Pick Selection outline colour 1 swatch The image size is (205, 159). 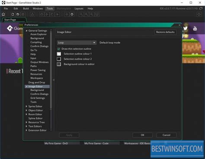59,54
